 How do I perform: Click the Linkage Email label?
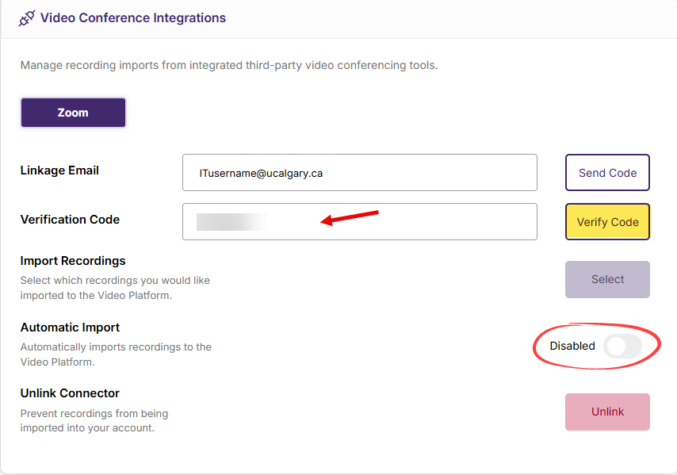pos(59,170)
